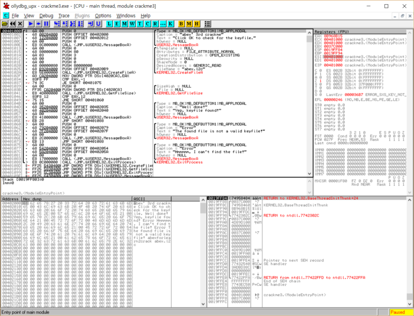
Task: Select the MOV DWORD PTR DS:[4020CA],EAX line
Action: [97, 76]
